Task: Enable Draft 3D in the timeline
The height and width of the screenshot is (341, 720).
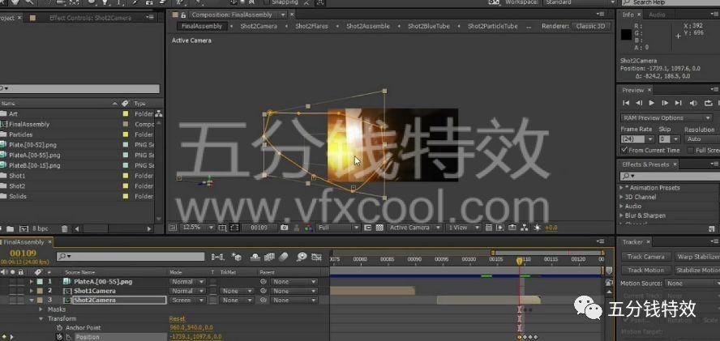Action: click(236, 257)
